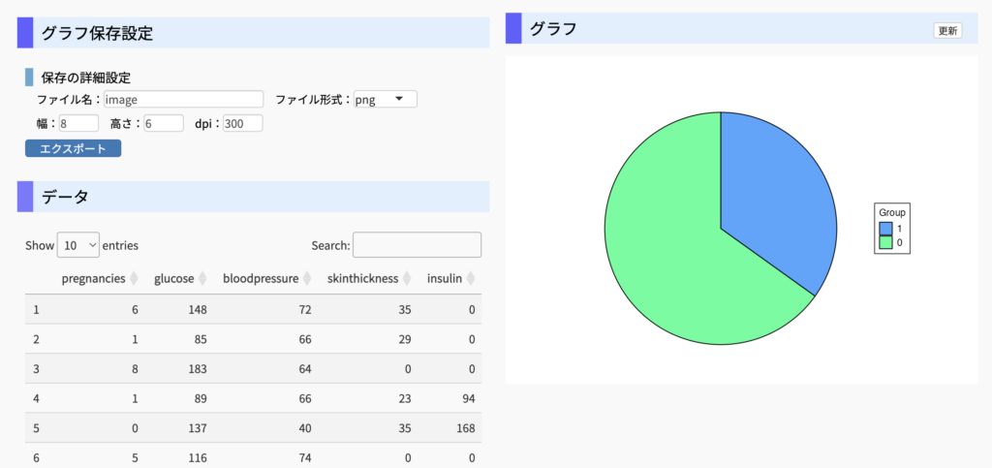Viewport: 992px width, 468px height.
Task: Sort by pregnancies column arrows
Action: point(134,279)
